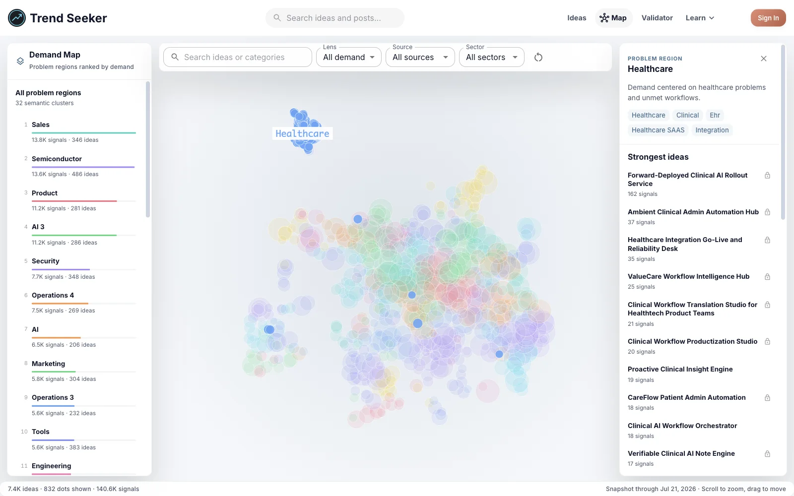794x496 pixels.
Task: Select the Operations 4 problem region
Action: [x=79, y=303]
